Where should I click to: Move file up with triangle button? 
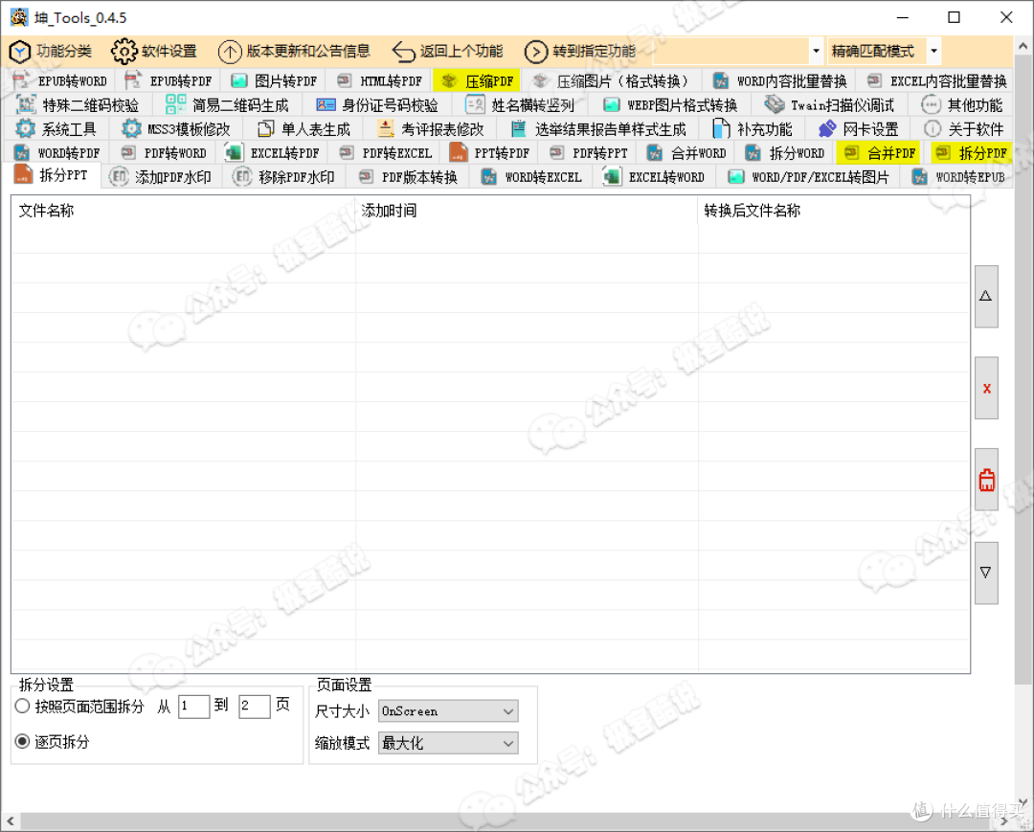[x=986, y=297]
